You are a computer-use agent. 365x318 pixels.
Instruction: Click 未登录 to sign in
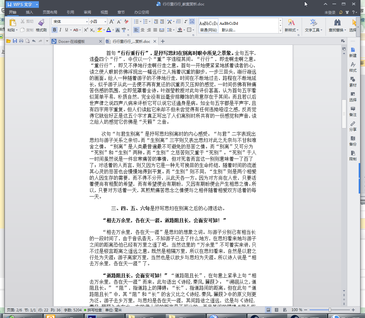pyautogui.click(x=330, y=12)
